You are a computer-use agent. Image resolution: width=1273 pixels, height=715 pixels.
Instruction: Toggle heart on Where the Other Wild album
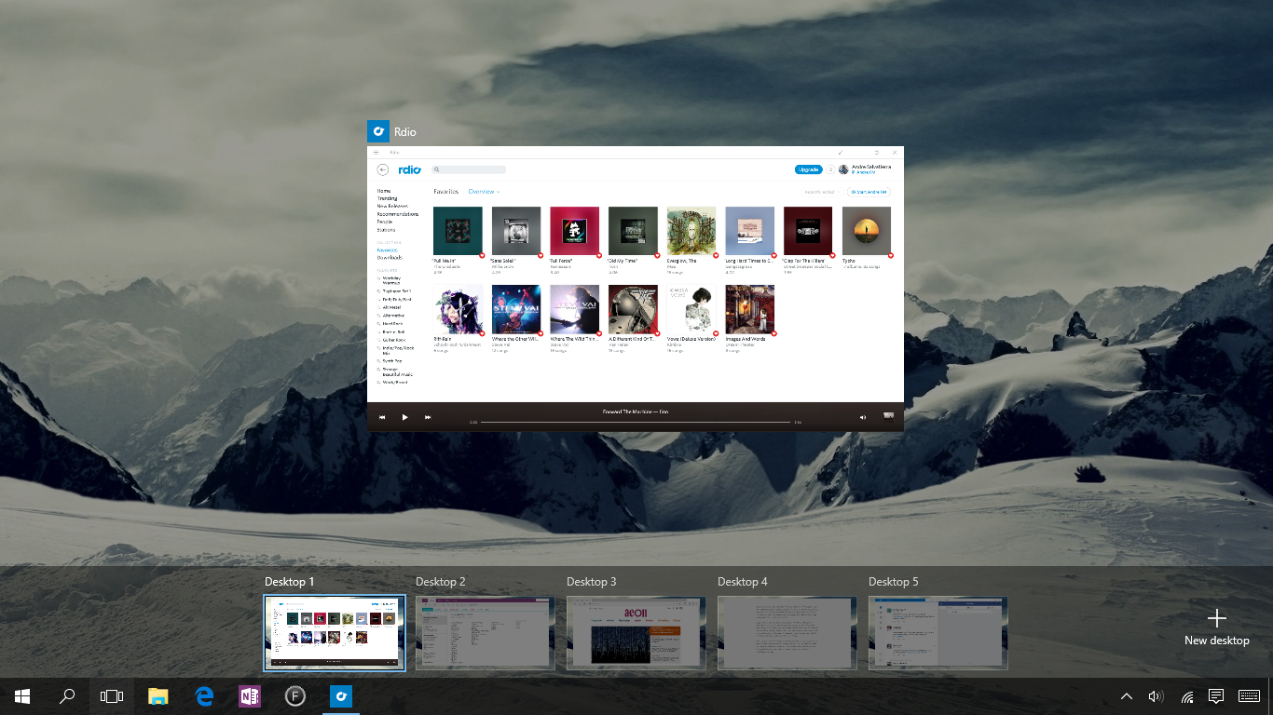point(541,333)
